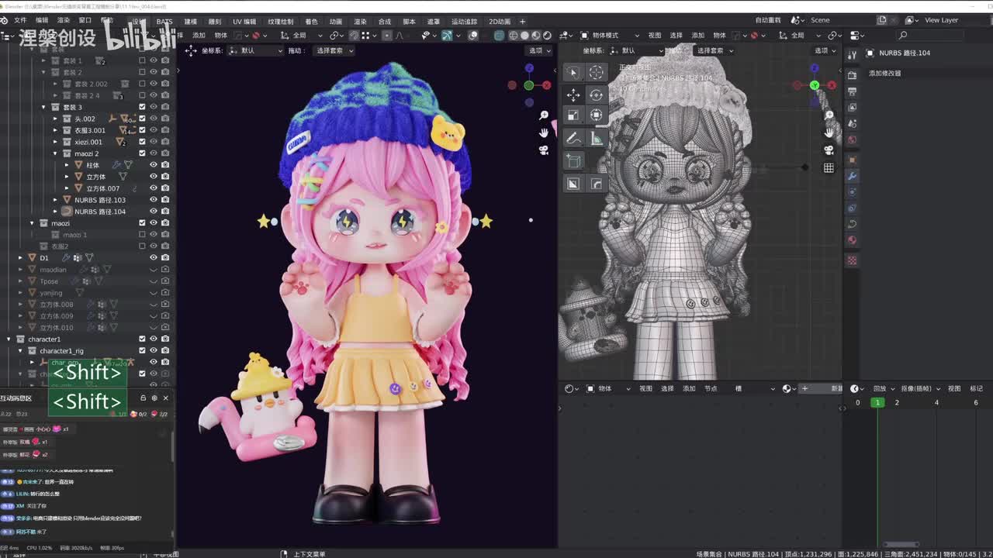The image size is (993, 558).
Task: Open the Render properties tab
Action: (x=852, y=75)
